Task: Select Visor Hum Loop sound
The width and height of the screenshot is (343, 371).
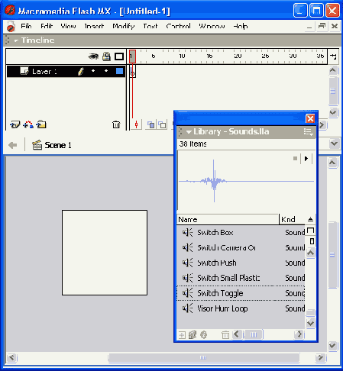Action: tap(241, 308)
